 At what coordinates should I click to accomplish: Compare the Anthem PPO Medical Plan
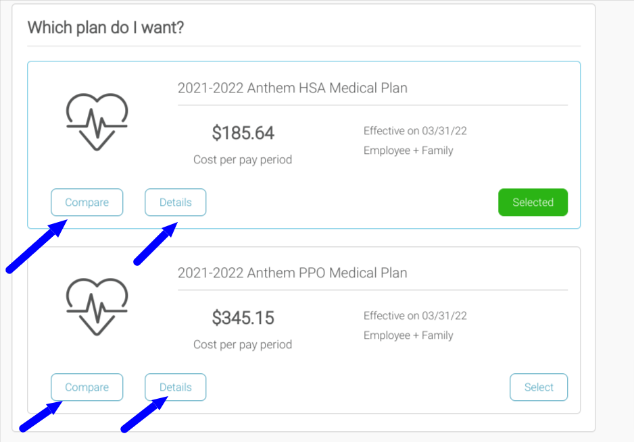[87, 387]
